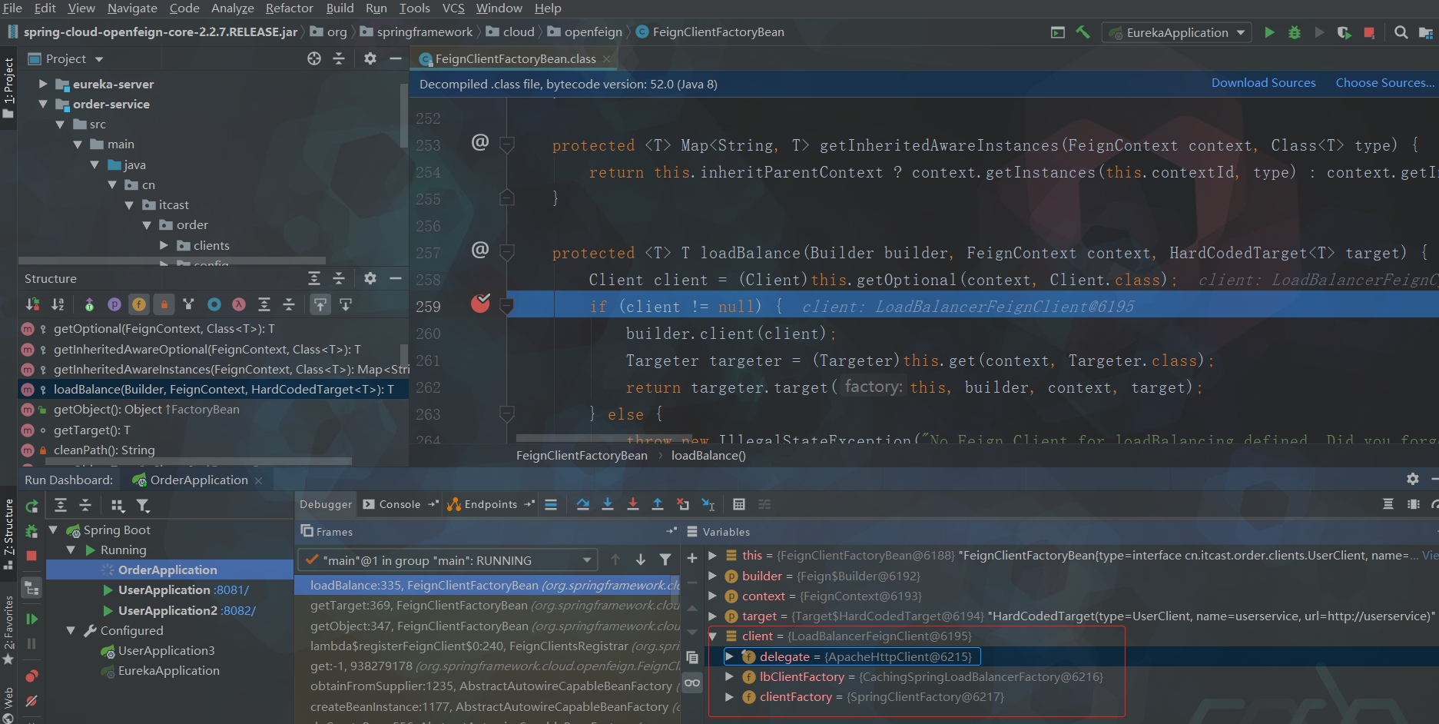Sort structure alphabetically
The height and width of the screenshot is (724, 1439).
pyautogui.click(x=58, y=305)
